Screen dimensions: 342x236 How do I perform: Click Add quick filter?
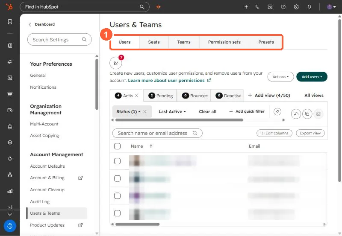click(x=247, y=111)
